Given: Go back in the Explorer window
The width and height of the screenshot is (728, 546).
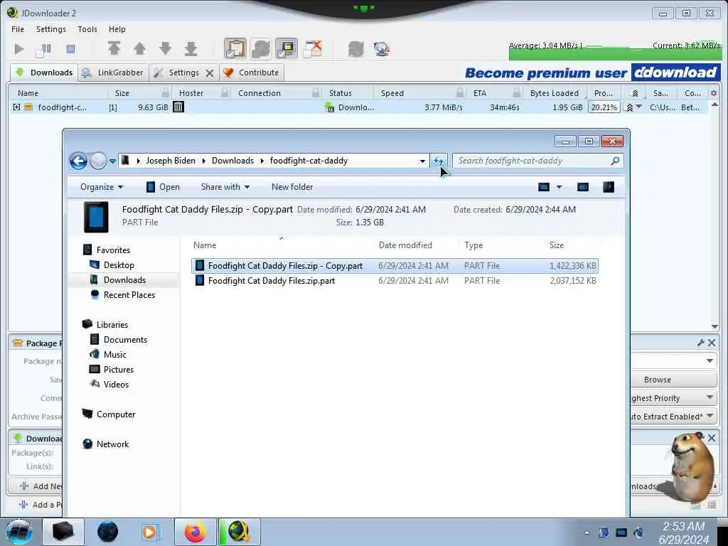Looking at the screenshot, I should point(78,161).
